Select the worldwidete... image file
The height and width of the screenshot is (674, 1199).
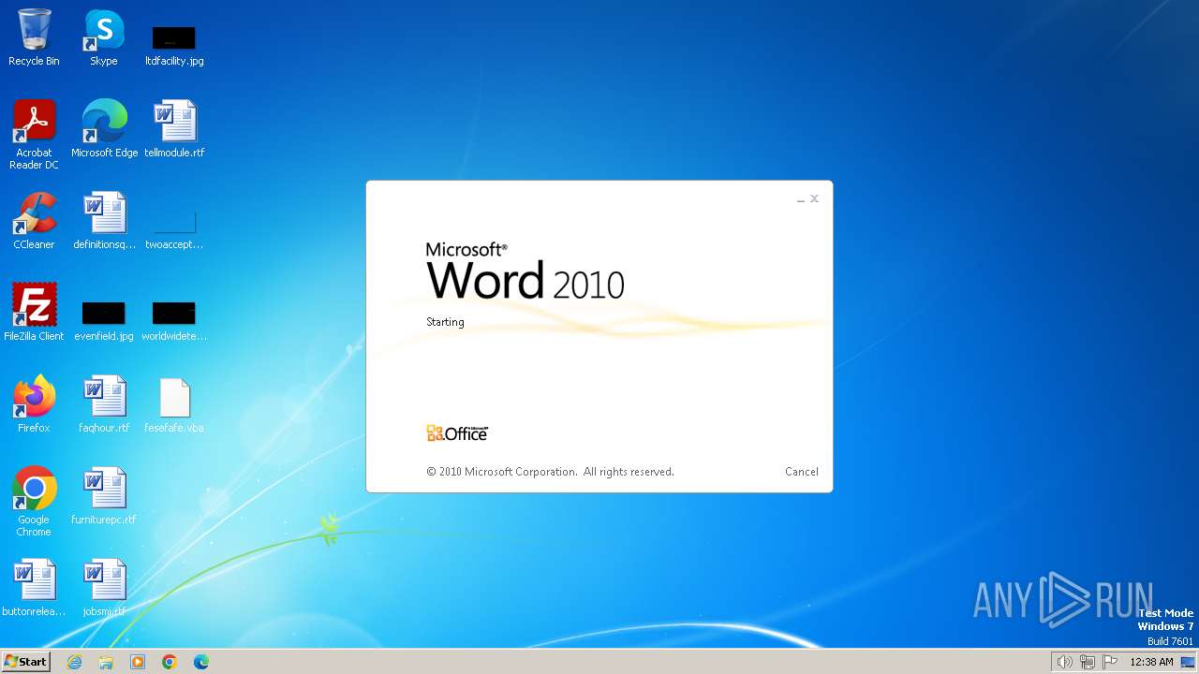pos(174,319)
